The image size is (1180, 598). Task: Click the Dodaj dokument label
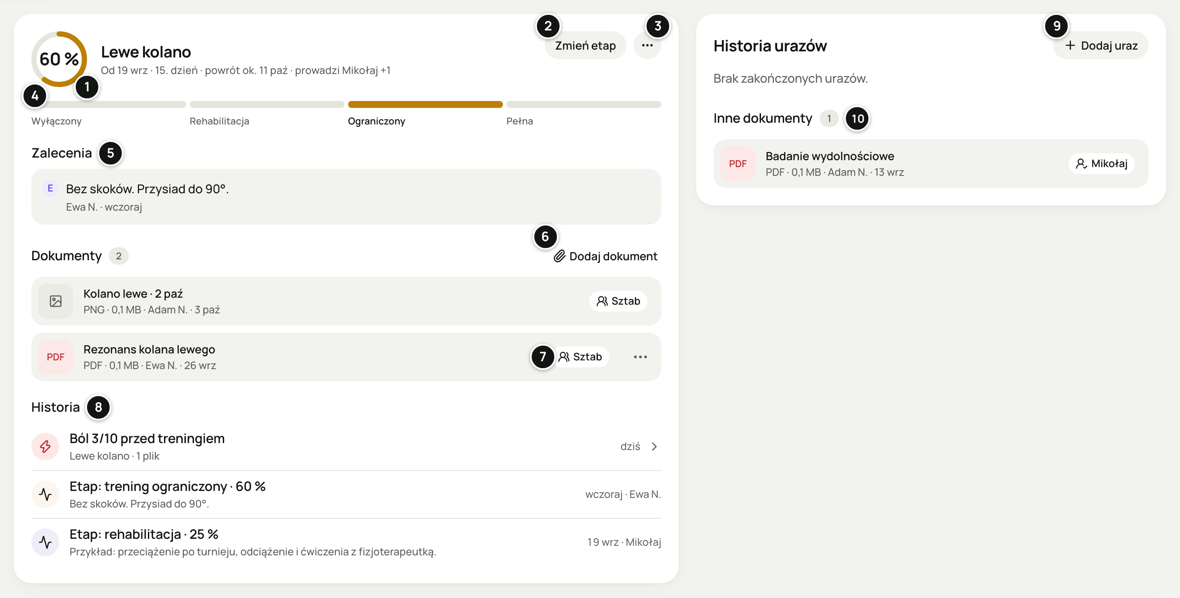613,256
